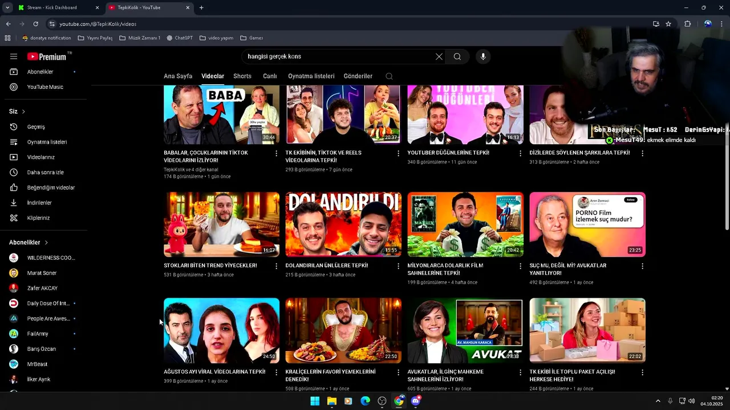730x410 pixels.
Task: Open Chrome three-dot menu
Action: (722, 24)
